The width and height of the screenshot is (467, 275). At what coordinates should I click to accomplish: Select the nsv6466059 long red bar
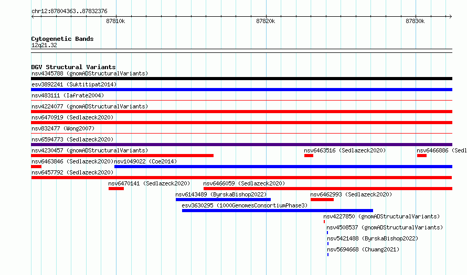[328, 189]
